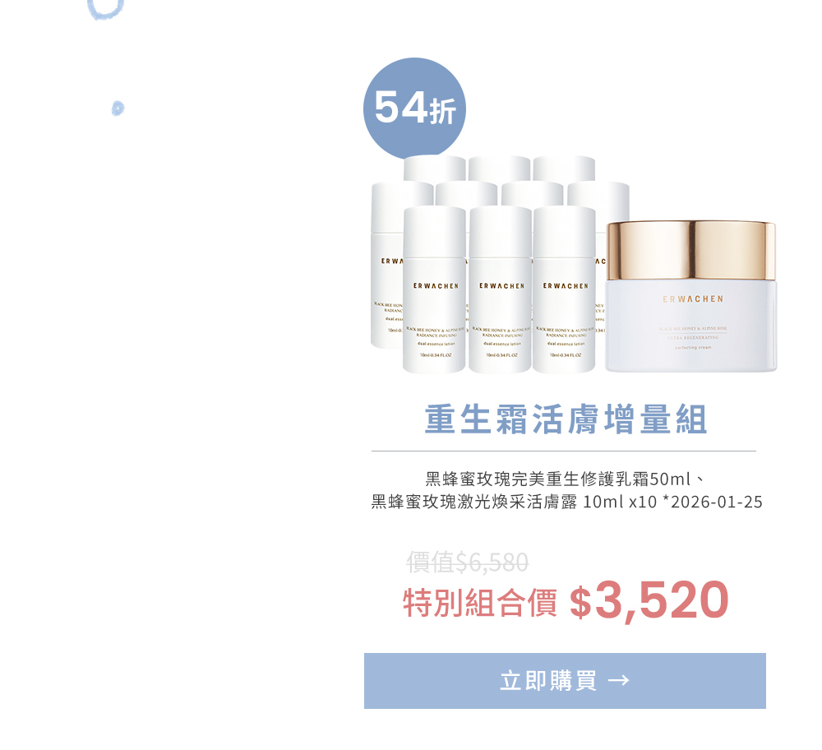Click the arrow icon on the buy button
822x750 pixels.
click(619, 681)
